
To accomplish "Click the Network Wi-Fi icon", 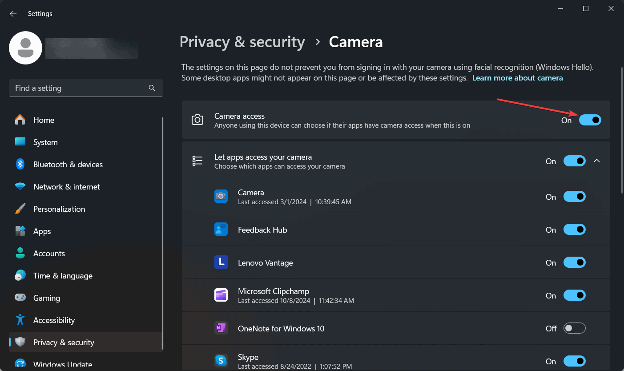I will (x=20, y=187).
